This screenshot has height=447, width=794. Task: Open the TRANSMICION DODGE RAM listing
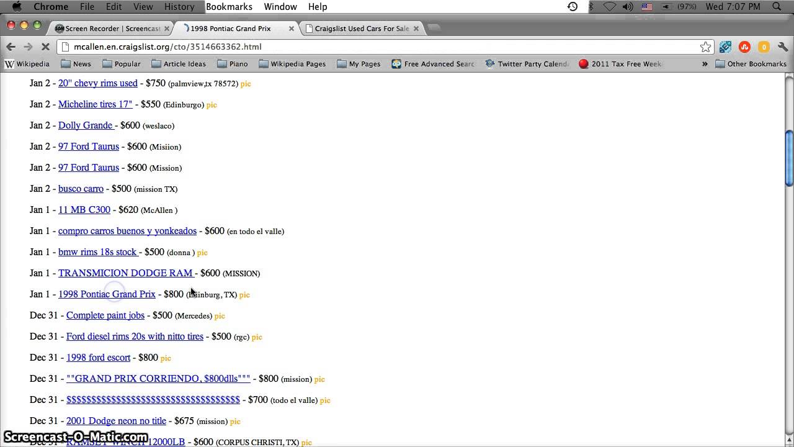[x=127, y=273]
